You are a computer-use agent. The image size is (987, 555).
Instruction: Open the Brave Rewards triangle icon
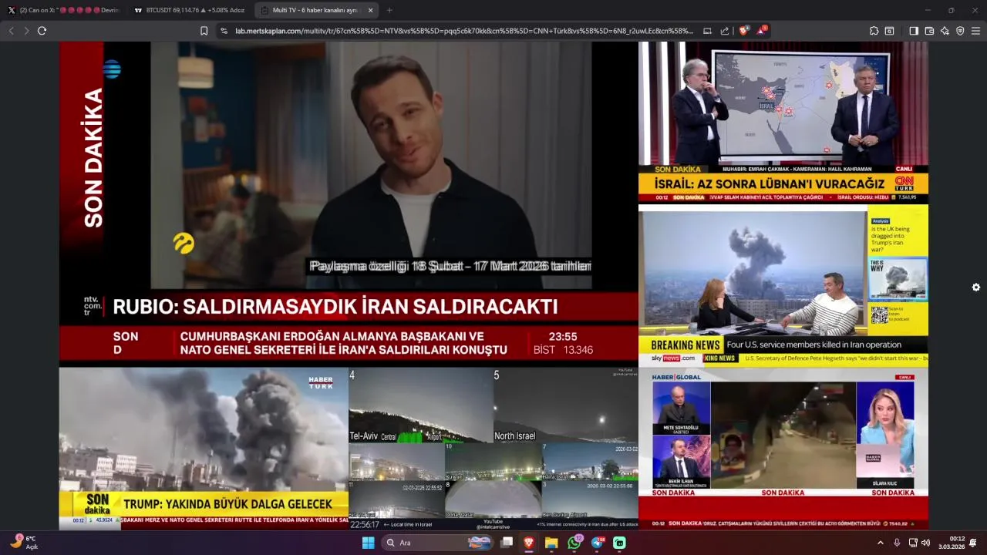point(761,31)
